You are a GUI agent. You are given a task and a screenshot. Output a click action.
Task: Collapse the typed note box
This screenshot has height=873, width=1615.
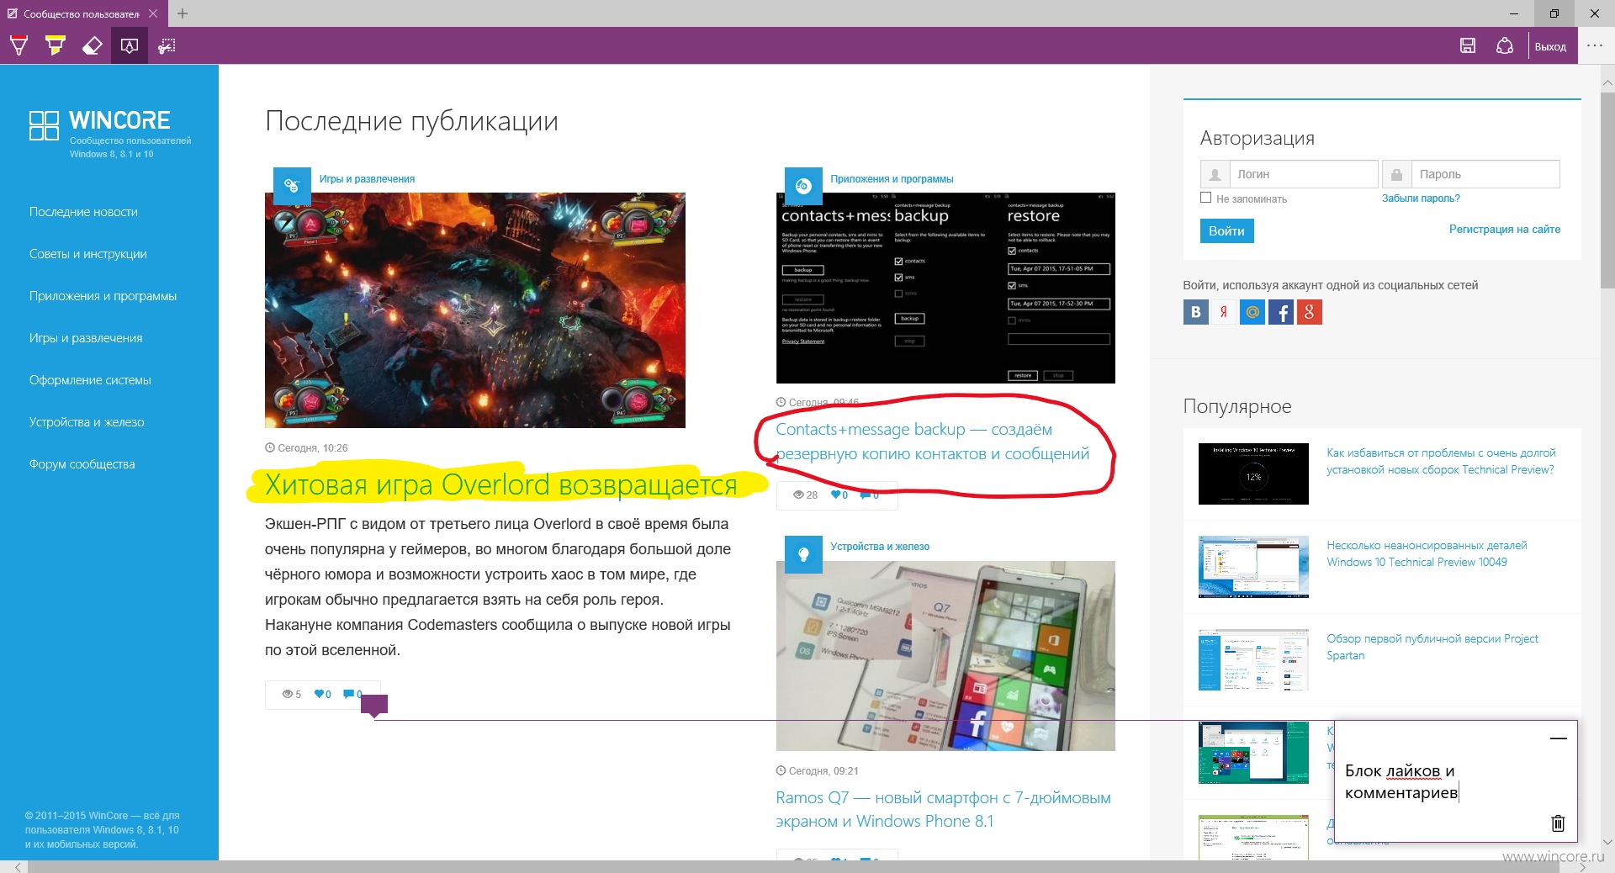coord(1558,738)
